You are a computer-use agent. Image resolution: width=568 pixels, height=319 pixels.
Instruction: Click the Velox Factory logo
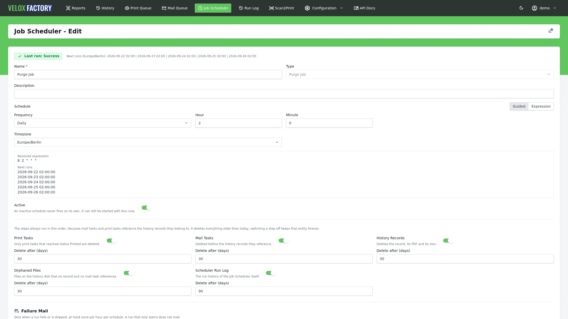pyautogui.click(x=30, y=8)
